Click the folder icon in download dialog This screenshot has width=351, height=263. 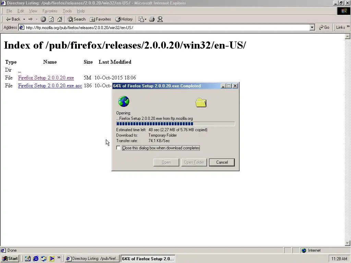click(x=201, y=103)
